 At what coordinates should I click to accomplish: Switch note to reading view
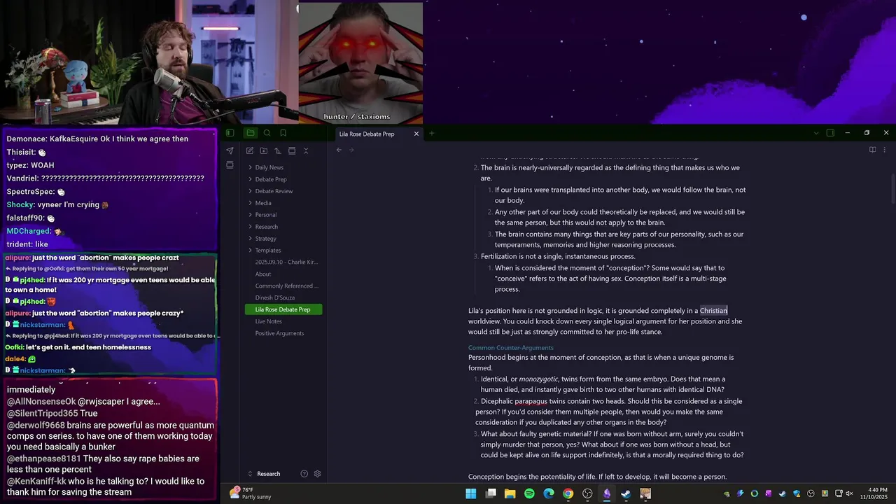click(872, 150)
